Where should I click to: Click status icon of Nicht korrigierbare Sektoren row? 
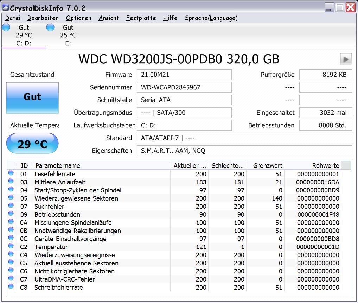click(x=11, y=270)
